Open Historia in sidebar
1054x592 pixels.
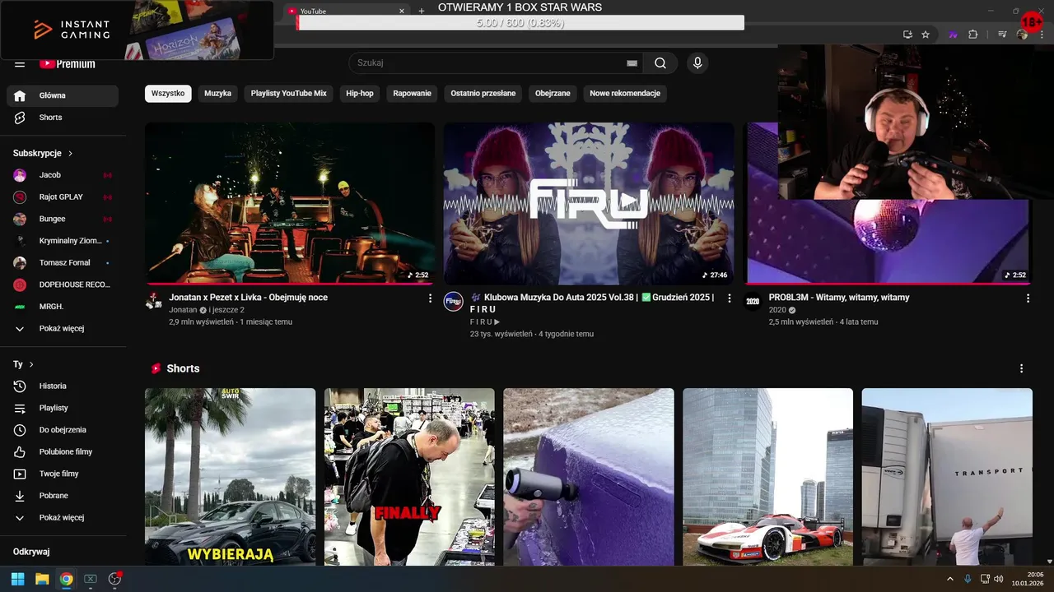63,386
